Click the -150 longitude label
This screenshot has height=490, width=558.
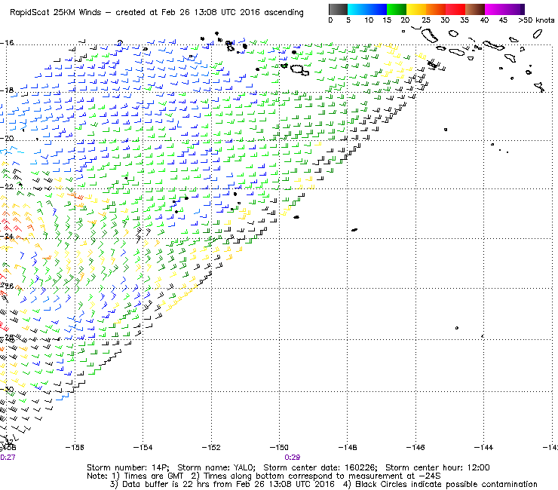pos(279,447)
